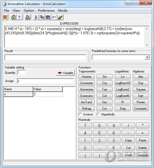Click the LogBase2 button
This screenshot has width=154, height=168.
123,89
